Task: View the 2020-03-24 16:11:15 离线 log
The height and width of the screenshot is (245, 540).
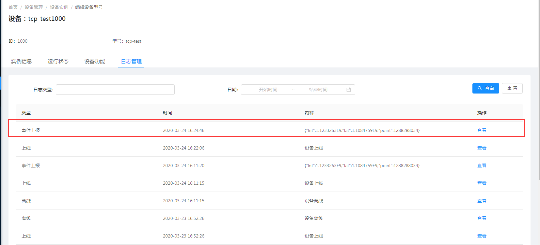Action: tap(482, 201)
